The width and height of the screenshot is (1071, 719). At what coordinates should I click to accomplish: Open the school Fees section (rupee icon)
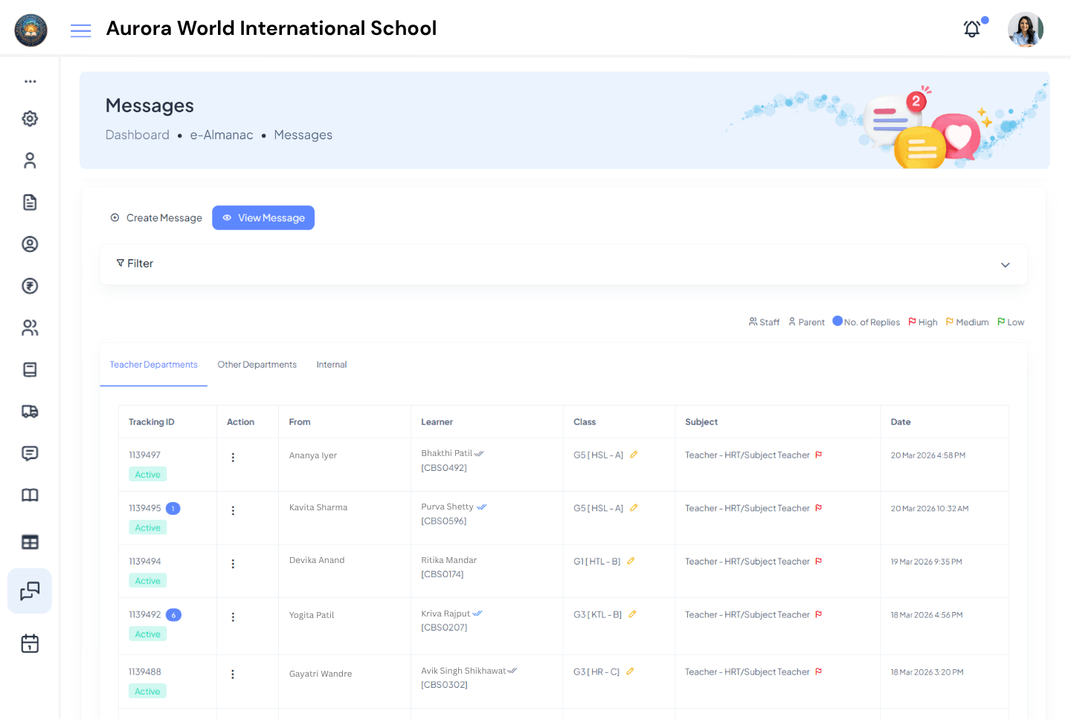click(x=30, y=286)
